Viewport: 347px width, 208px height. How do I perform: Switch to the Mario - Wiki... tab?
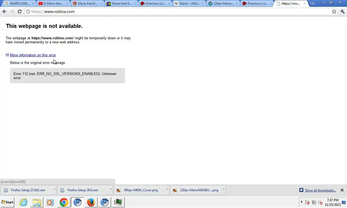[x=189, y=4]
